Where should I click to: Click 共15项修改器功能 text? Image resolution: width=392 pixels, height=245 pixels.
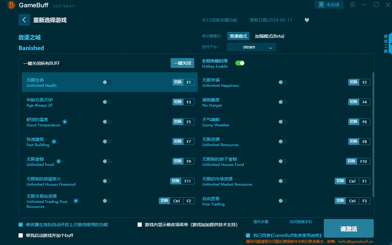pos(220,20)
